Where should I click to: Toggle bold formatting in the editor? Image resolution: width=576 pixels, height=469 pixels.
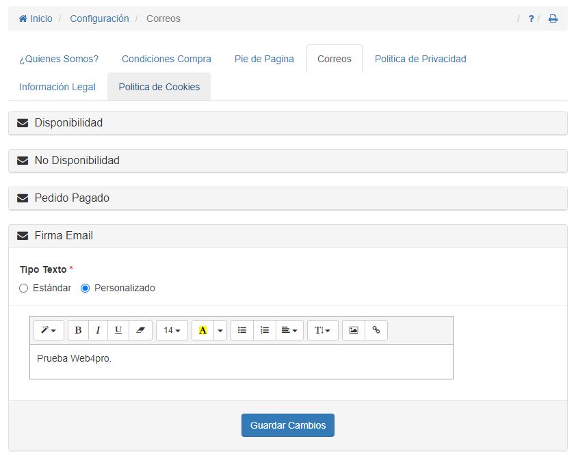click(78, 330)
